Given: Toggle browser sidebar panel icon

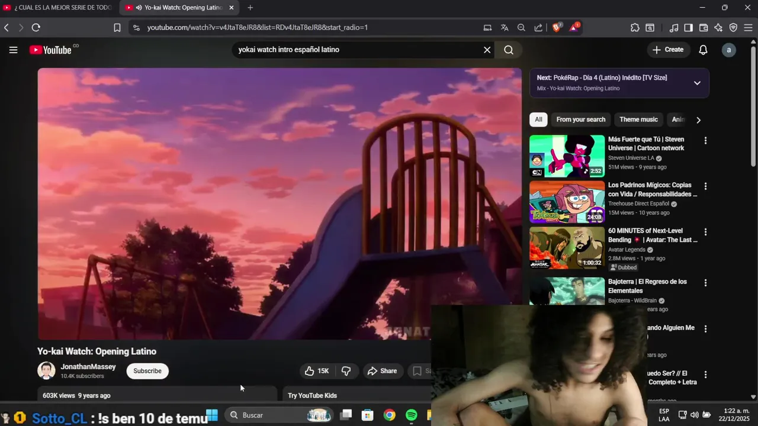Looking at the screenshot, I should [688, 27].
